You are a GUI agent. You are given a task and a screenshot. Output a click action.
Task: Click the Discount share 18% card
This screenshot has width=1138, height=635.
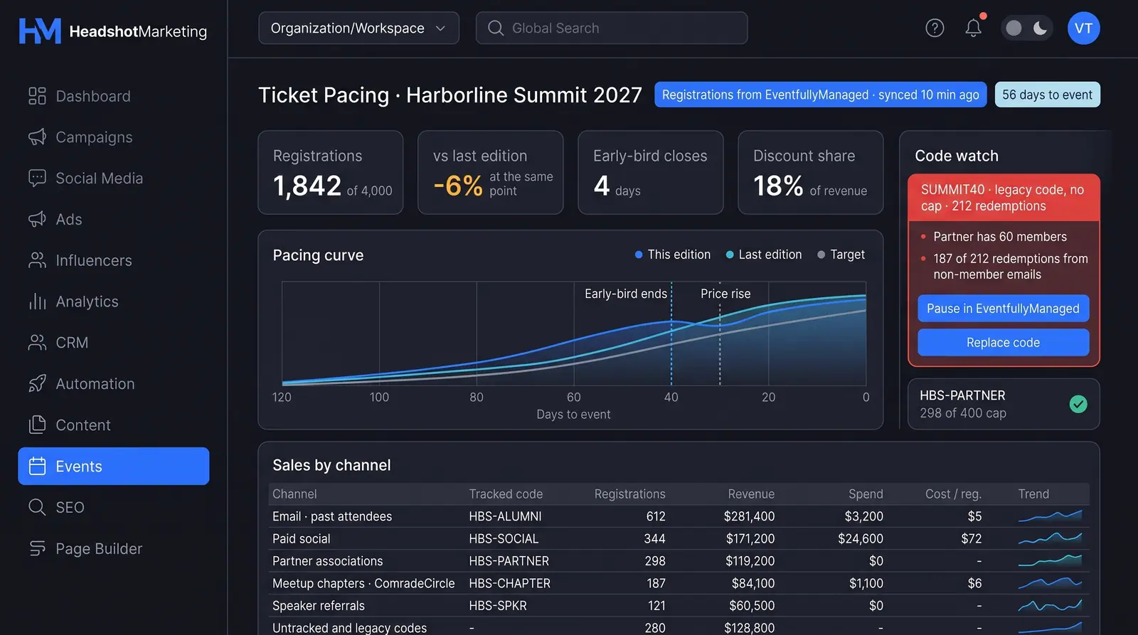(x=811, y=172)
